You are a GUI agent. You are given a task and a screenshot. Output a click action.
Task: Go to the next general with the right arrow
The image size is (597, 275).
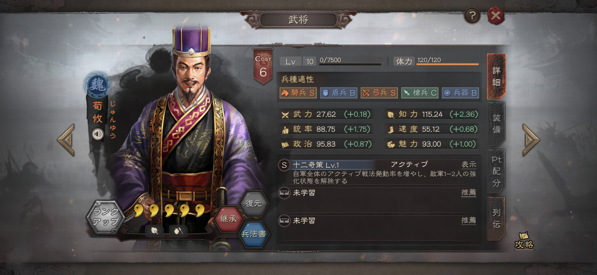(x=531, y=140)
